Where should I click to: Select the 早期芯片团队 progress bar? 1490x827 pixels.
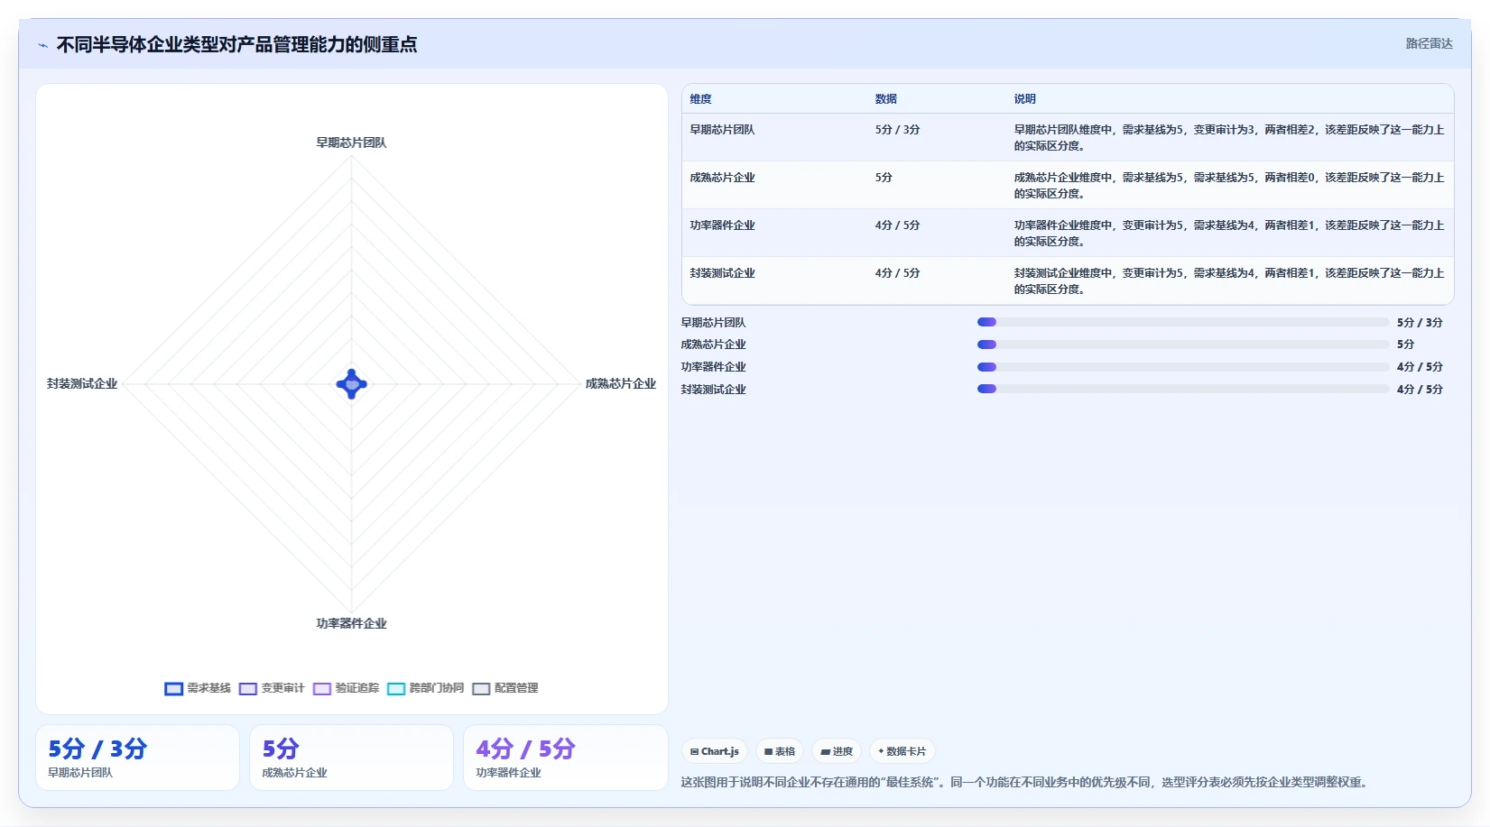(1183, 322)
